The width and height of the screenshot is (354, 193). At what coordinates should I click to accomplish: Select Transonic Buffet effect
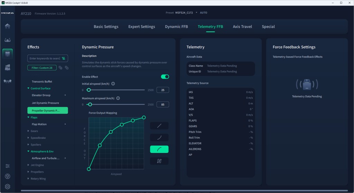42,81
